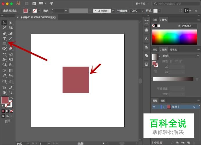Select the Direct Selection tool
Viewport: 201px width, 145px height.
(11, 23)
